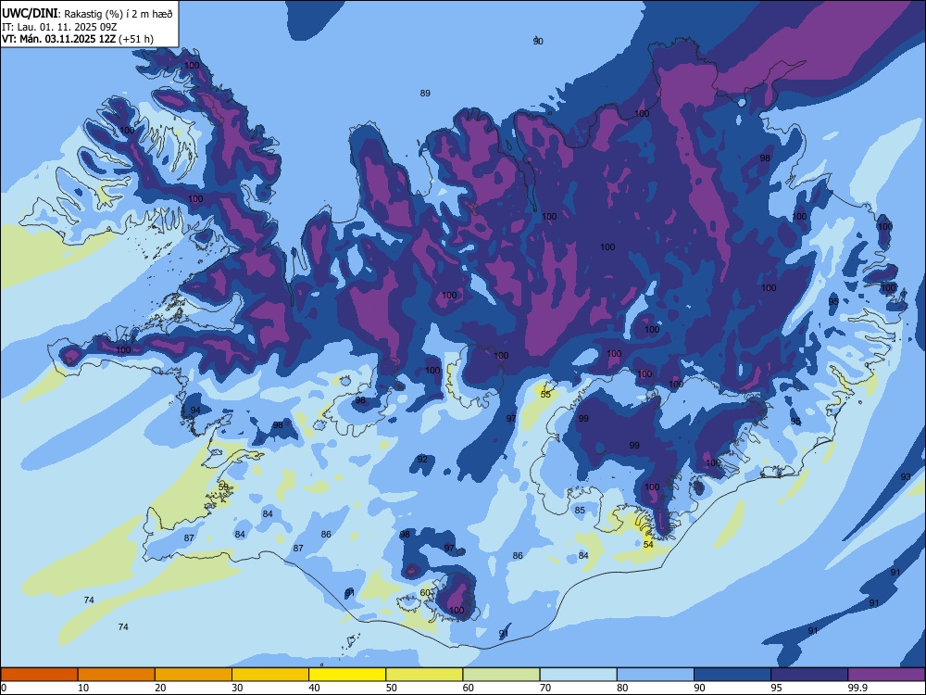The height and width of the screenshot is (695, 926).
Task: Click the title text 'UWC/DINI: Rakastig (%) í 2 m hæð'
Action: point(87,14)
